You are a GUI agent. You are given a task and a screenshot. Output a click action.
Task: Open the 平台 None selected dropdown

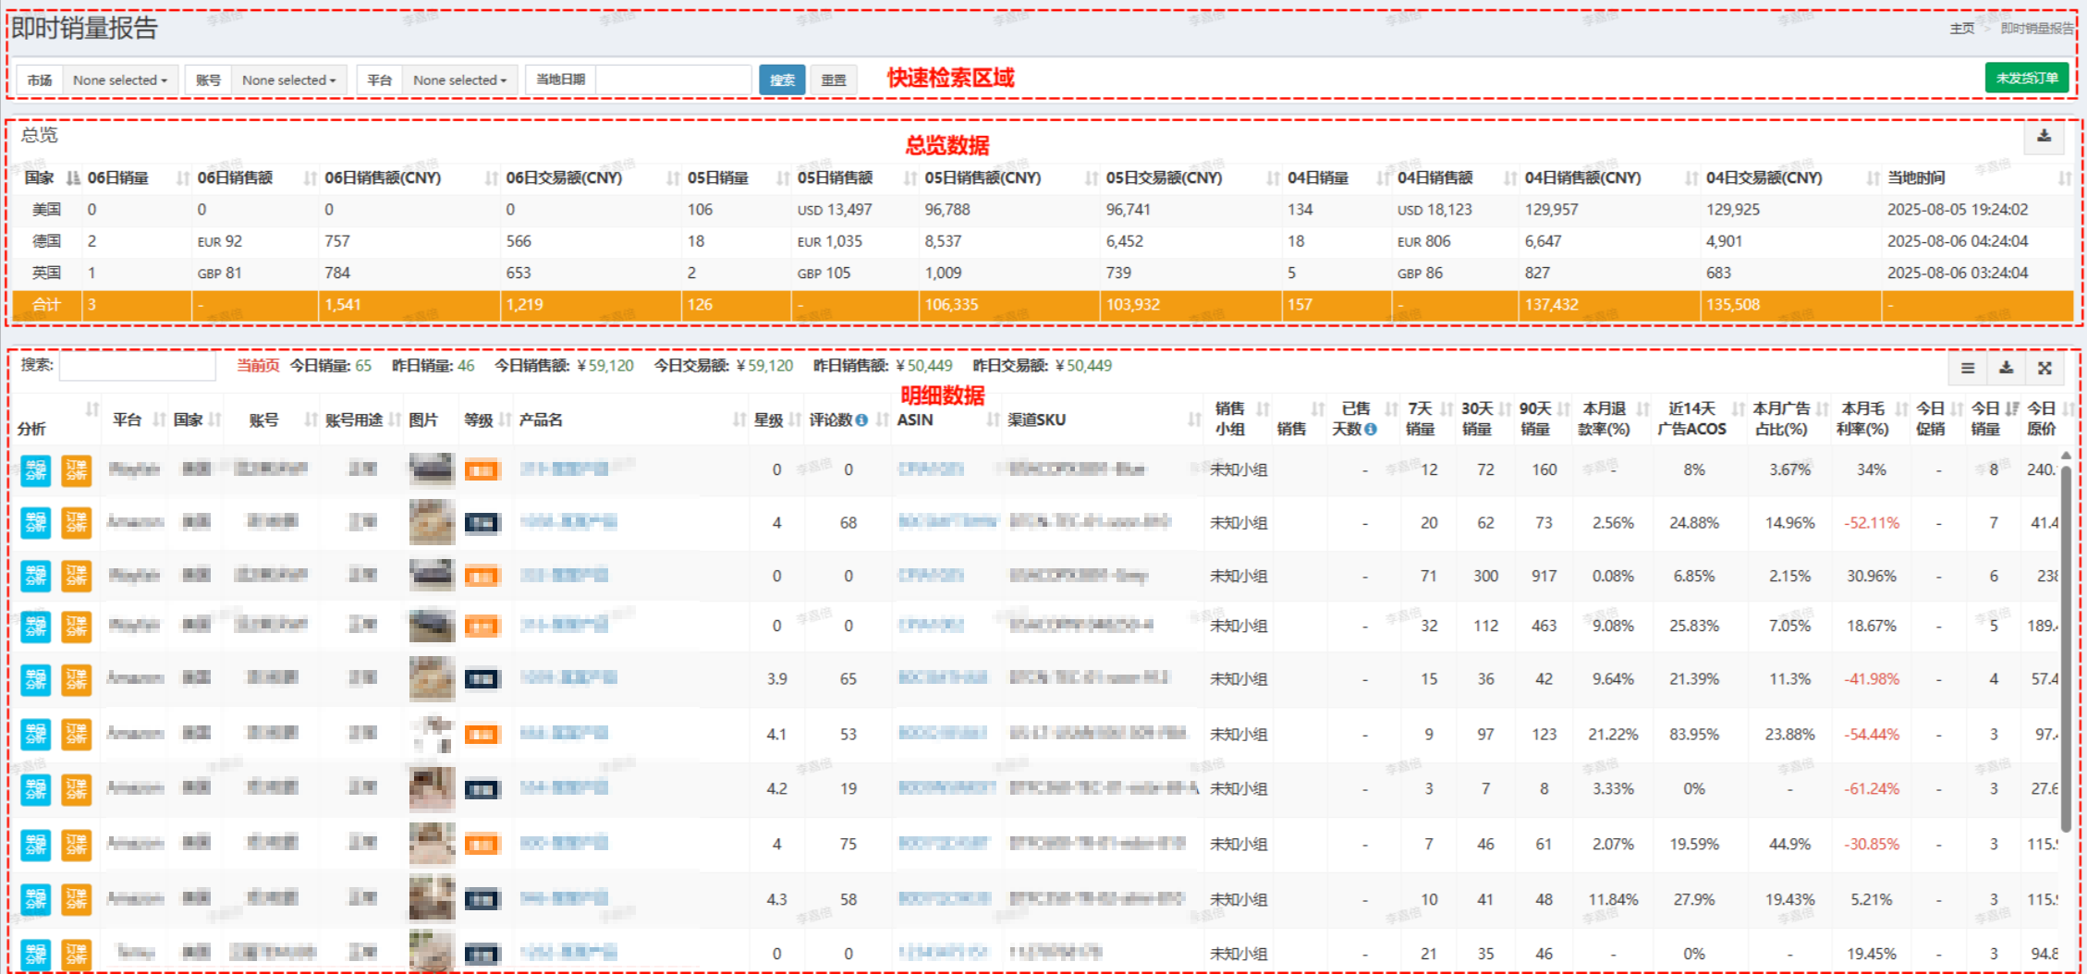(459, 80)
